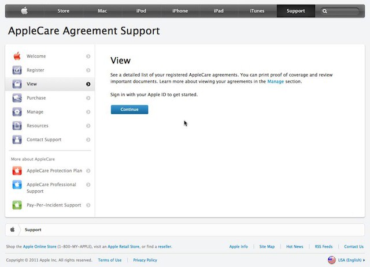Click the Resources document icon
The height and width of the screenshot is (267, 370).
tap(17, 126)
